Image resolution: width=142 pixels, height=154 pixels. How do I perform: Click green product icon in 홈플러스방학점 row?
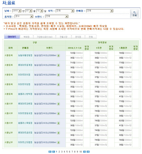(x=59, y=94)
